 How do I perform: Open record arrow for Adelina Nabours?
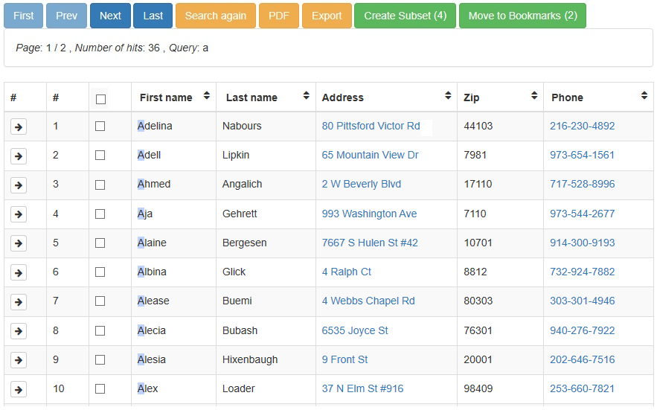(19, 126)
